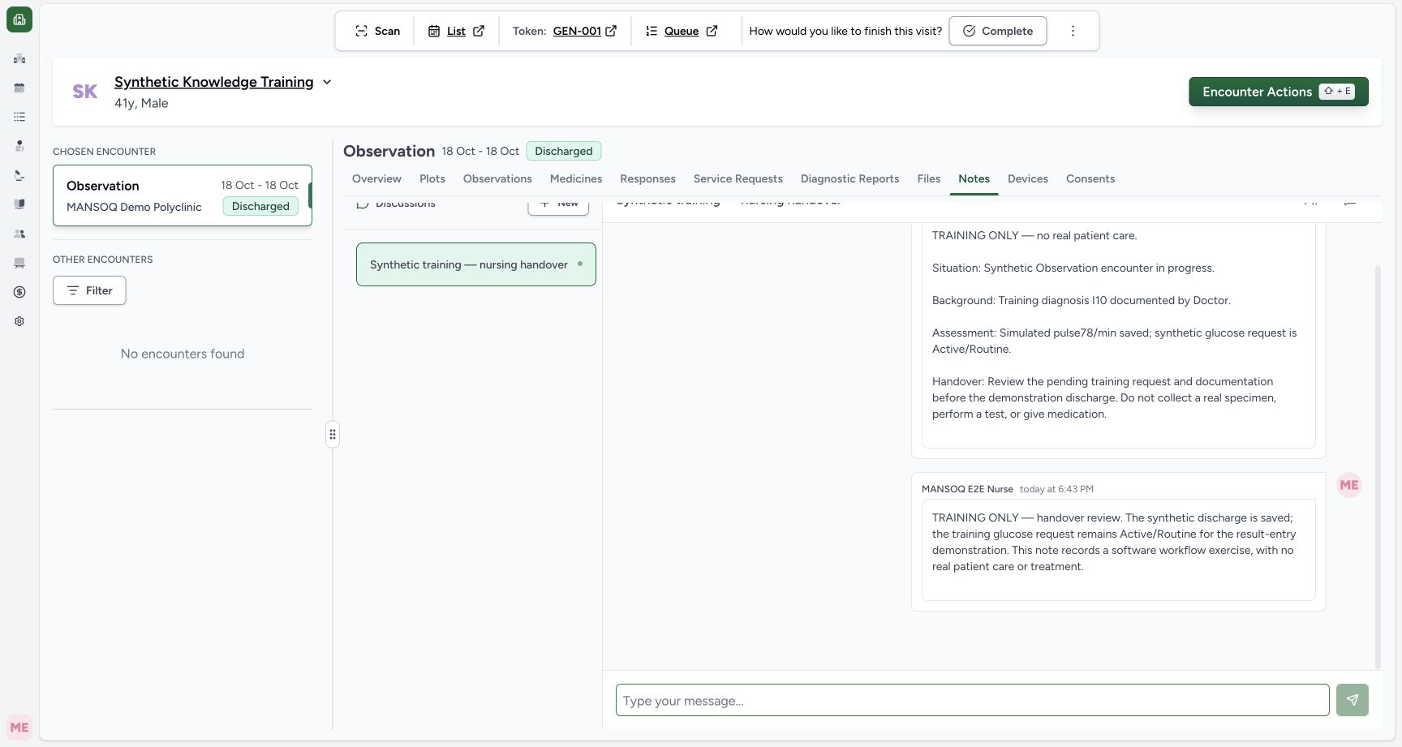Click the panel resize drag handle
1402x747 pixels.
tap(333, 435)
